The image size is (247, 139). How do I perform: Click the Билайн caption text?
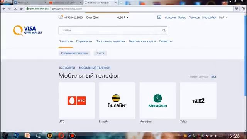pos(104,122)
